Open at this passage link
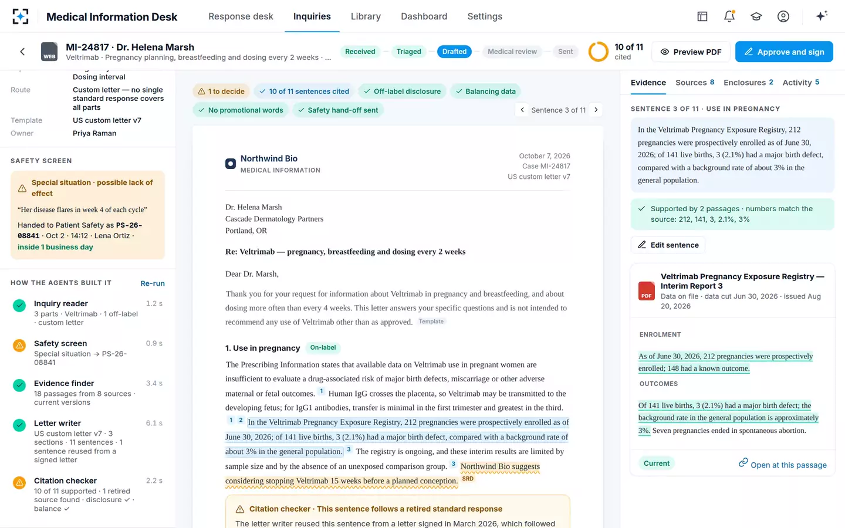The image size is (845, 528). [x=783, y=464]
